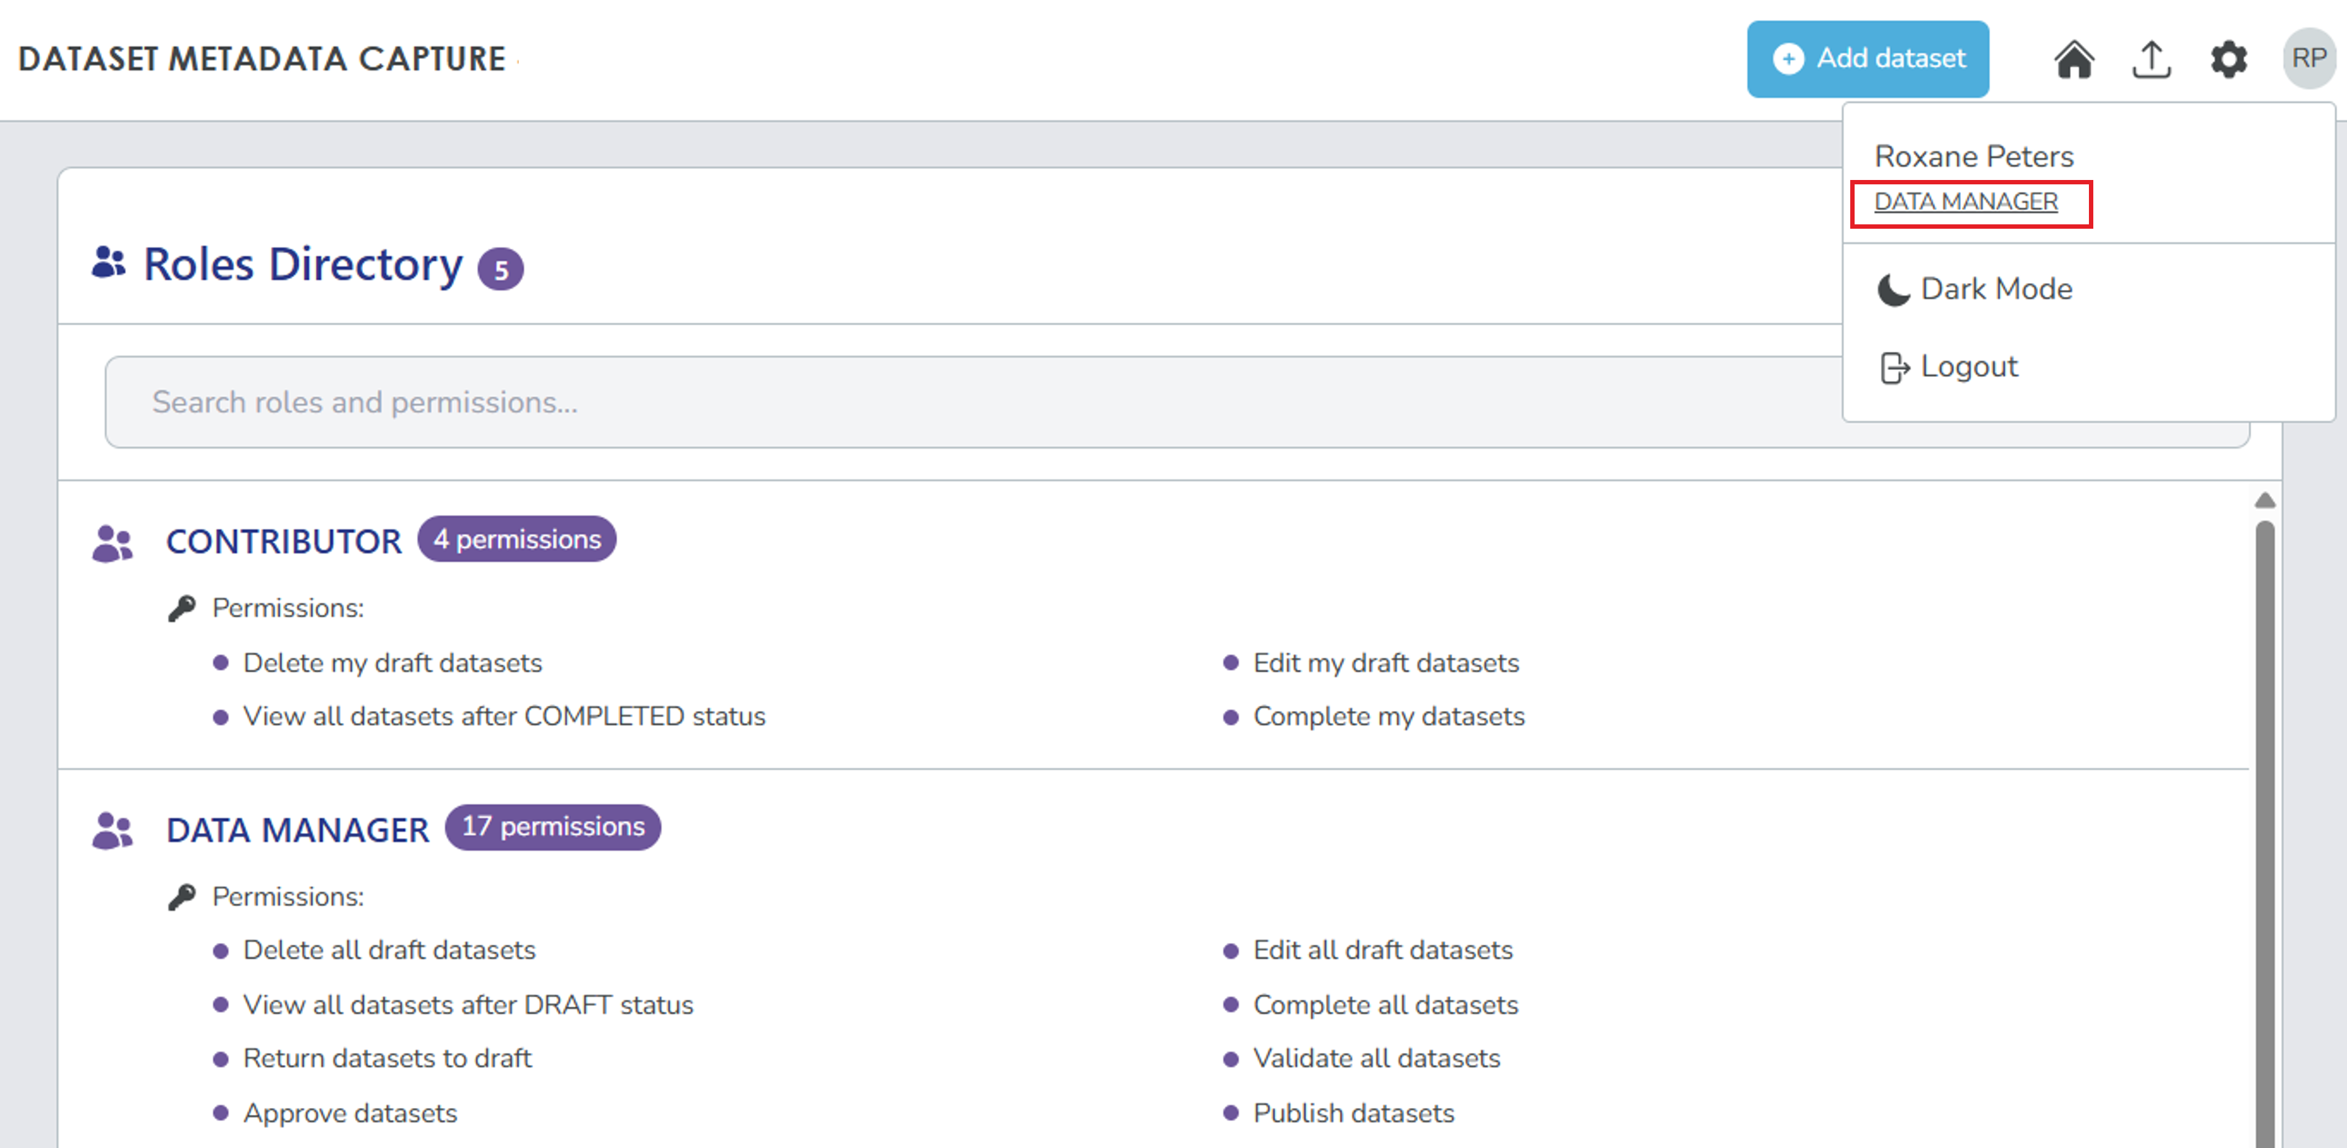Click the scrollbar up arrow
This screenshot has height=1148, width=2347.
[2264, 500]
